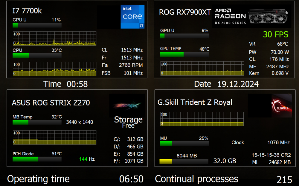
Task: Click the 30 FPS readout
Action: (275, 34)
